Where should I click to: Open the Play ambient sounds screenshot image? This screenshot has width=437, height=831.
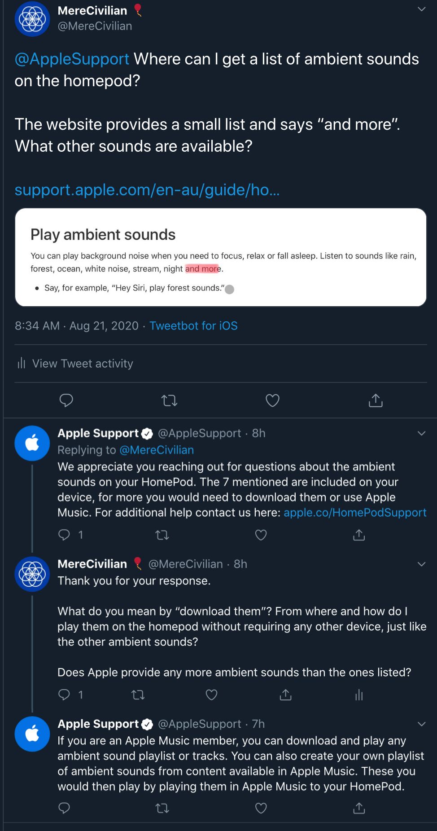[x=220, y=257]
